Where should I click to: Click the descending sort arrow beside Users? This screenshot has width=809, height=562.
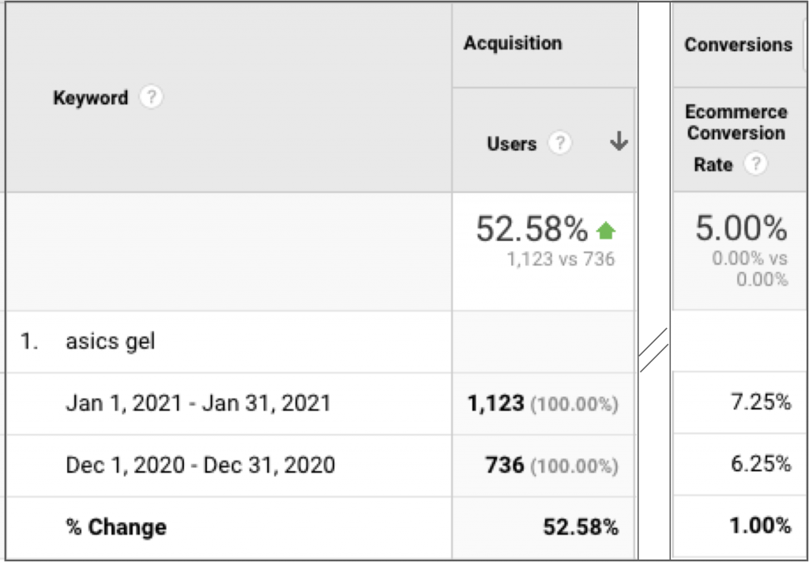619,141
